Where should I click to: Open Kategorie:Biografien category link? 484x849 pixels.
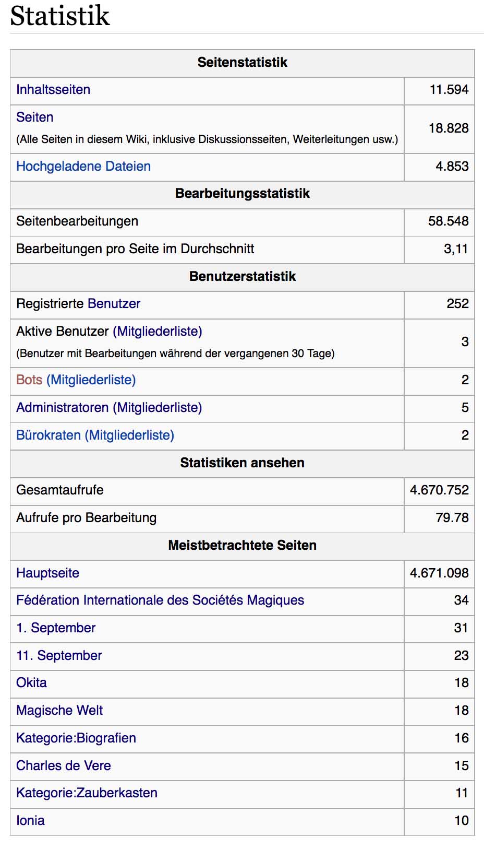click(x=76, y=738)
